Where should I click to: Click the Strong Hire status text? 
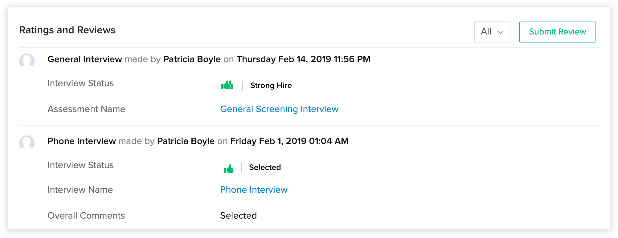point(271,85)
